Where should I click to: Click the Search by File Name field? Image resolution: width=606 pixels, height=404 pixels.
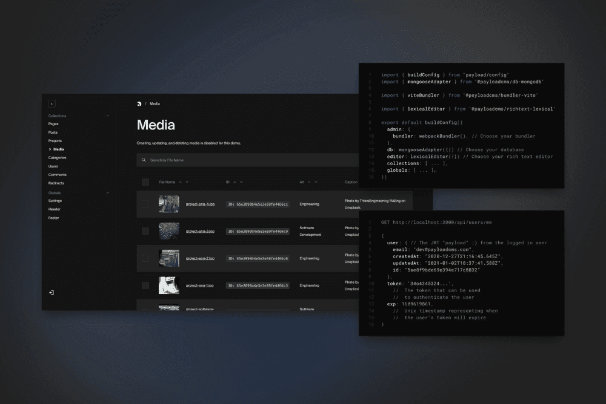tap(247, 160)
